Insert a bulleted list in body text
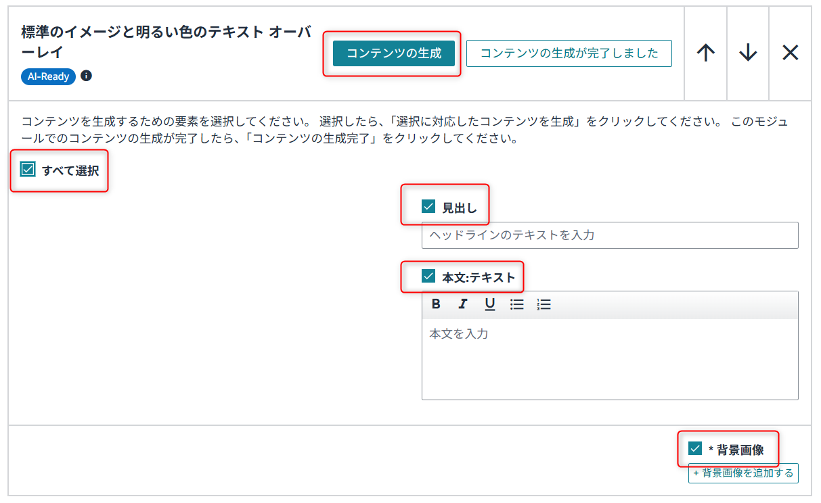This screenshot has height=503, width=821. pyautogui.click(x=517, y=304)
